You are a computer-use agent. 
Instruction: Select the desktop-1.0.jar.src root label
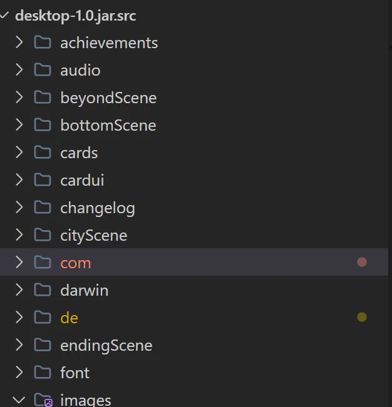point(75,16)
